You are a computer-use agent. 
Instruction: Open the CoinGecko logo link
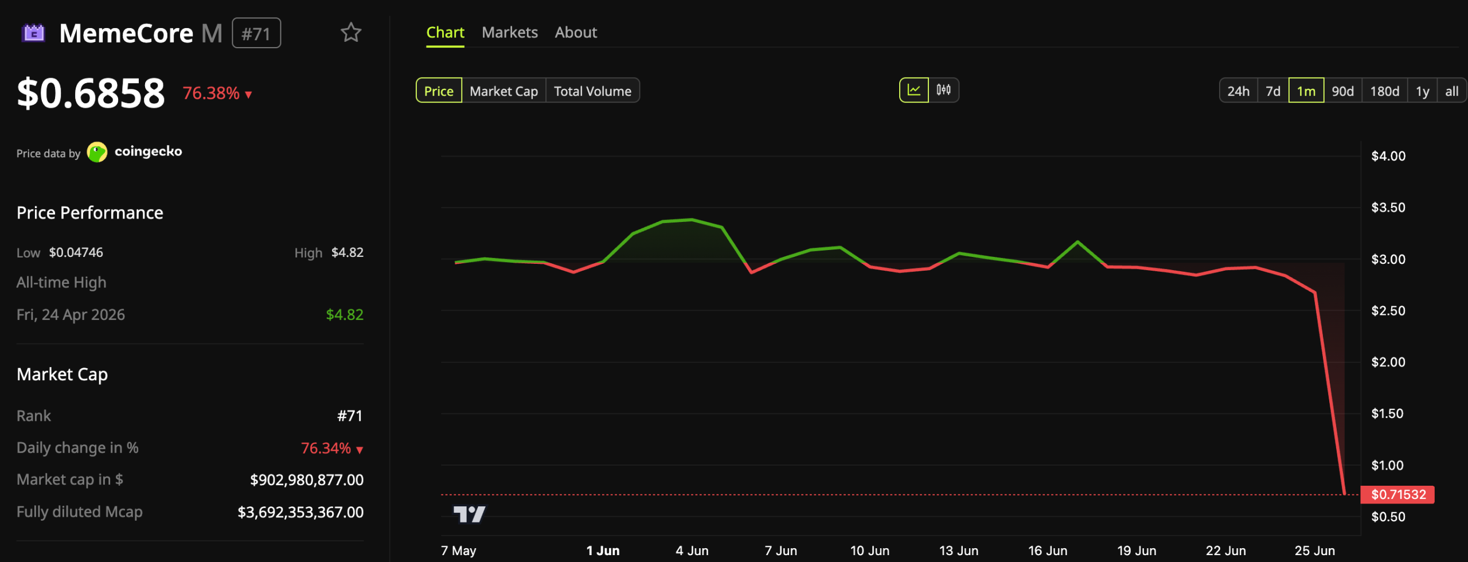click(x=97, y=152)
